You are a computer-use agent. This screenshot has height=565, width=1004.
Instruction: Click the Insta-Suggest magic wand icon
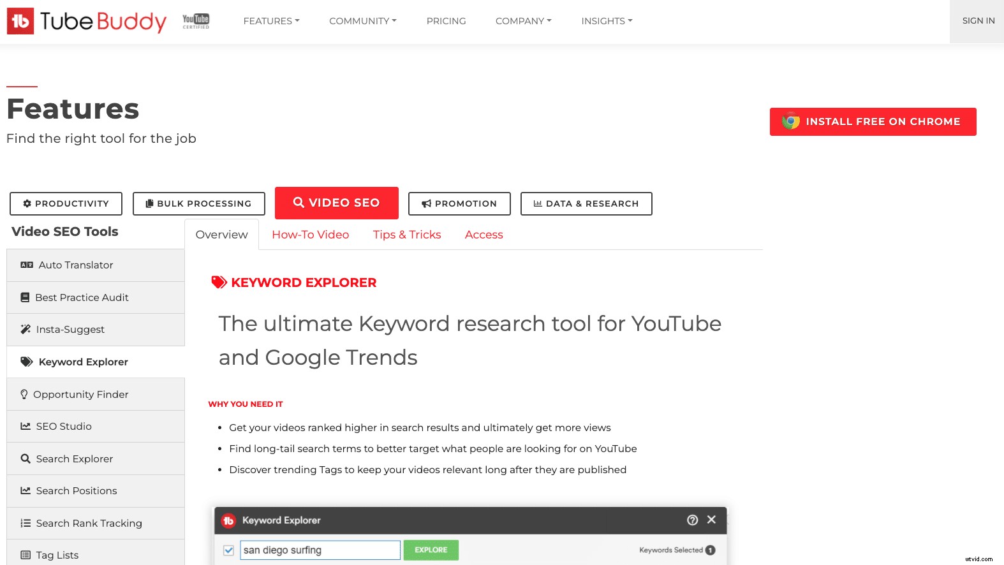tap(26, 329)
